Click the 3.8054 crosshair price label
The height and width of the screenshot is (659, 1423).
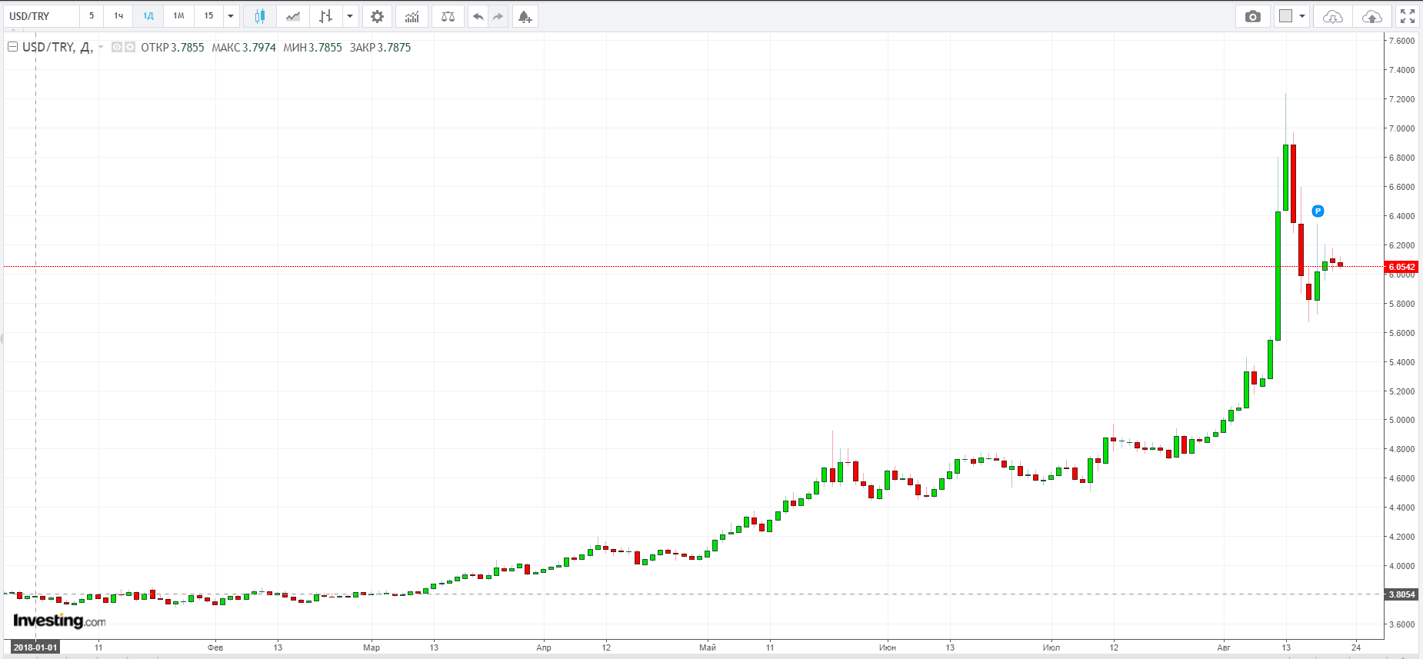[1401, 594]
